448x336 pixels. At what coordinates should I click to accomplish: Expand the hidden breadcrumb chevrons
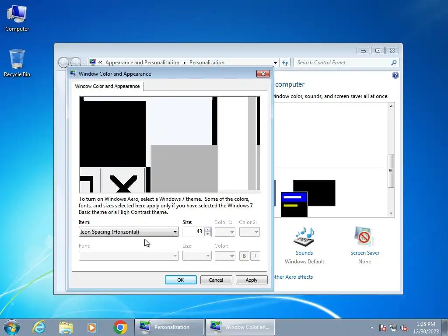click(100, 62)
